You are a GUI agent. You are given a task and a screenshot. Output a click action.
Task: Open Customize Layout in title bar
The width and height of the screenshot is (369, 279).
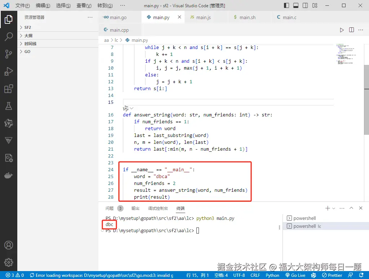(315, 5)
